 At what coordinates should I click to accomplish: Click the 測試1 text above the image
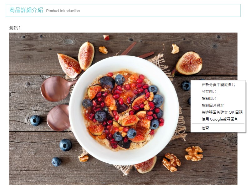pyautogui.click(x=15, y=28)
